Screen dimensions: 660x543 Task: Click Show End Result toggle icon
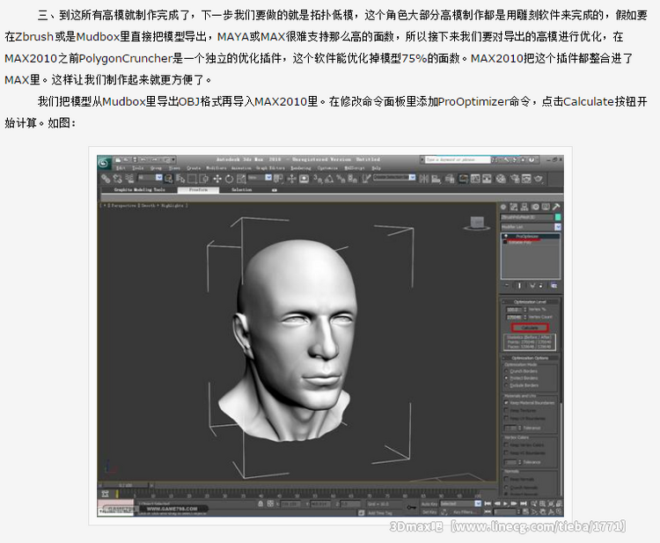pyautogui.click(x=519, y=286)
